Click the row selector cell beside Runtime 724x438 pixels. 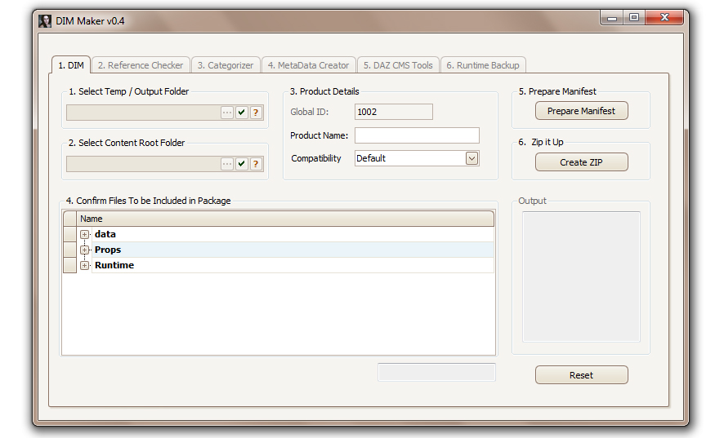pyautogui.click(x=69, y=266)
